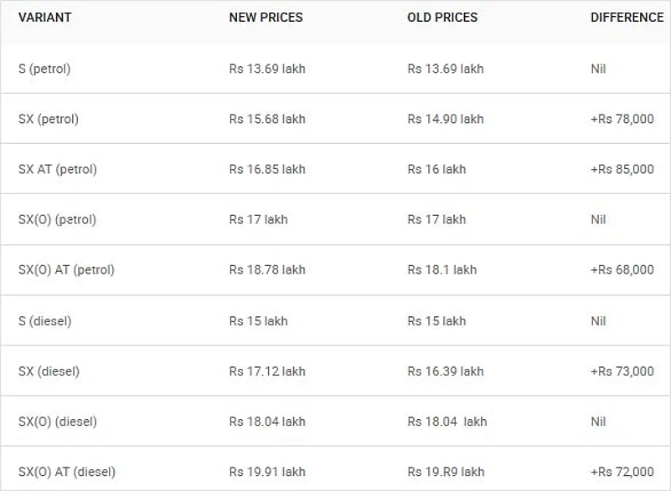671x491 pixels.
Task: Select the SX(O) AT (diesel) variant cell
Action: coord(67,472)
